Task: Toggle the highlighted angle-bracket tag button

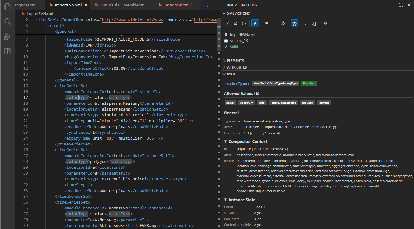Action: [x=294, y=23]
